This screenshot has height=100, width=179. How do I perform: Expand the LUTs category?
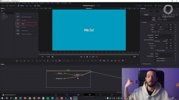click(1, 19)
